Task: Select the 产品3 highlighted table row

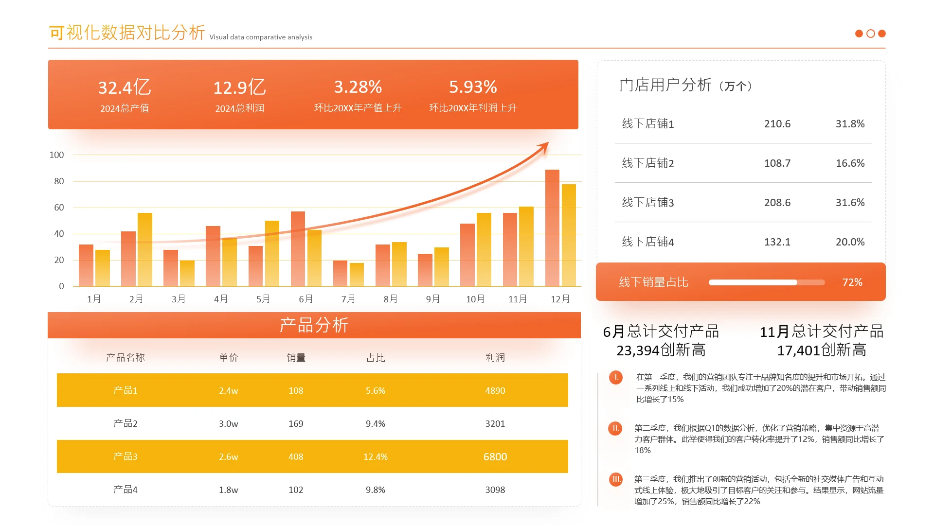Action: click(x=312, y=456)
